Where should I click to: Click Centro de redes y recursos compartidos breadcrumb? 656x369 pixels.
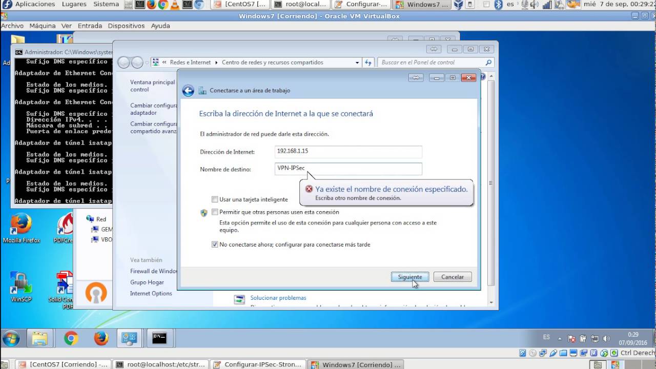(x=272, y=63)
